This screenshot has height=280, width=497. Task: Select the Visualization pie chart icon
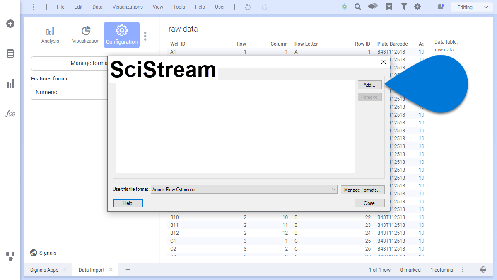[86, 35]
